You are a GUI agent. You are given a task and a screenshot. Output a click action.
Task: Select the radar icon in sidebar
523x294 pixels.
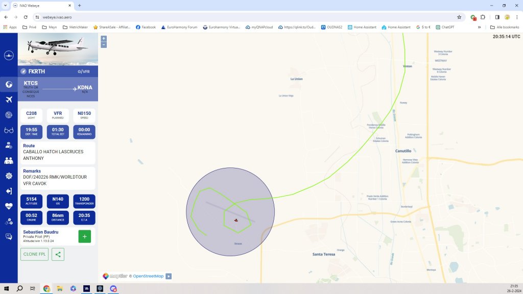coord(9,115)
